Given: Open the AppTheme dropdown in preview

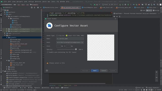Looking at the screenshot, I should click(x=118, y=13).
